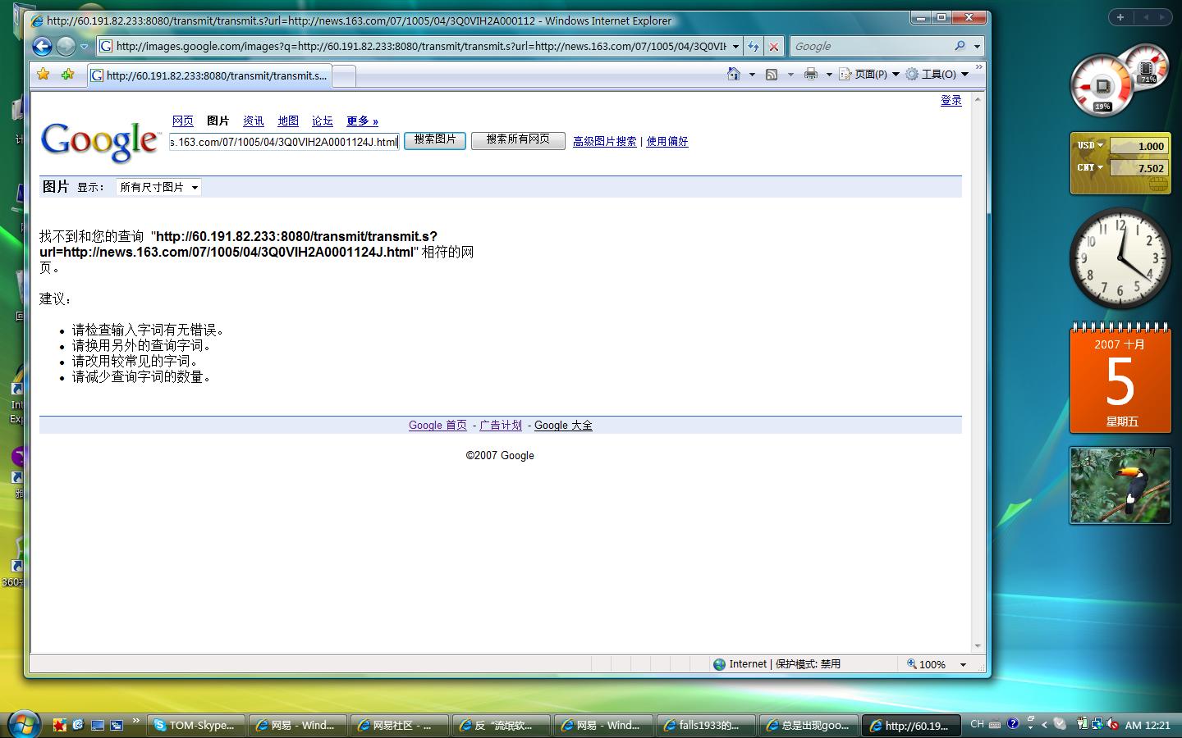This screenshot has height=738, width=1182.
Task: Click the Google 大全 footer link
Action: pos(563,425)
